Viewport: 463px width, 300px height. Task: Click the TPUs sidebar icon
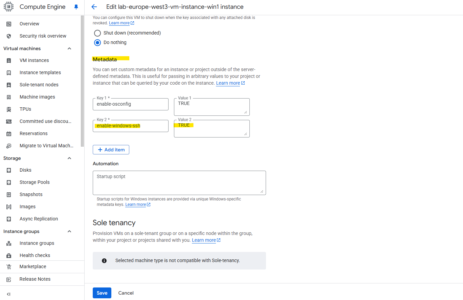pos(9,109)
